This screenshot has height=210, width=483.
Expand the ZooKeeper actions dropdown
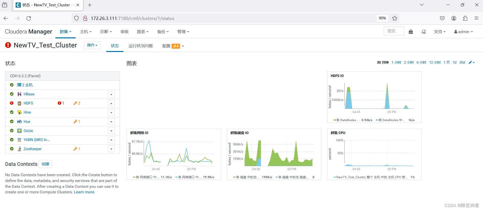111,149
